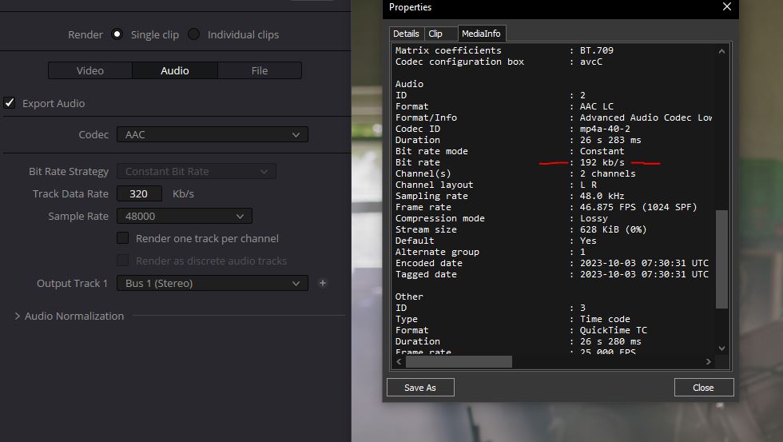Click the MediaInfo scroll up arrow
Screen dimensions: 783x442
(721, 51)
